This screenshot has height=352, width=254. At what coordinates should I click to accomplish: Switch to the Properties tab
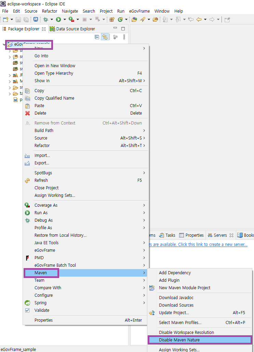191,235
